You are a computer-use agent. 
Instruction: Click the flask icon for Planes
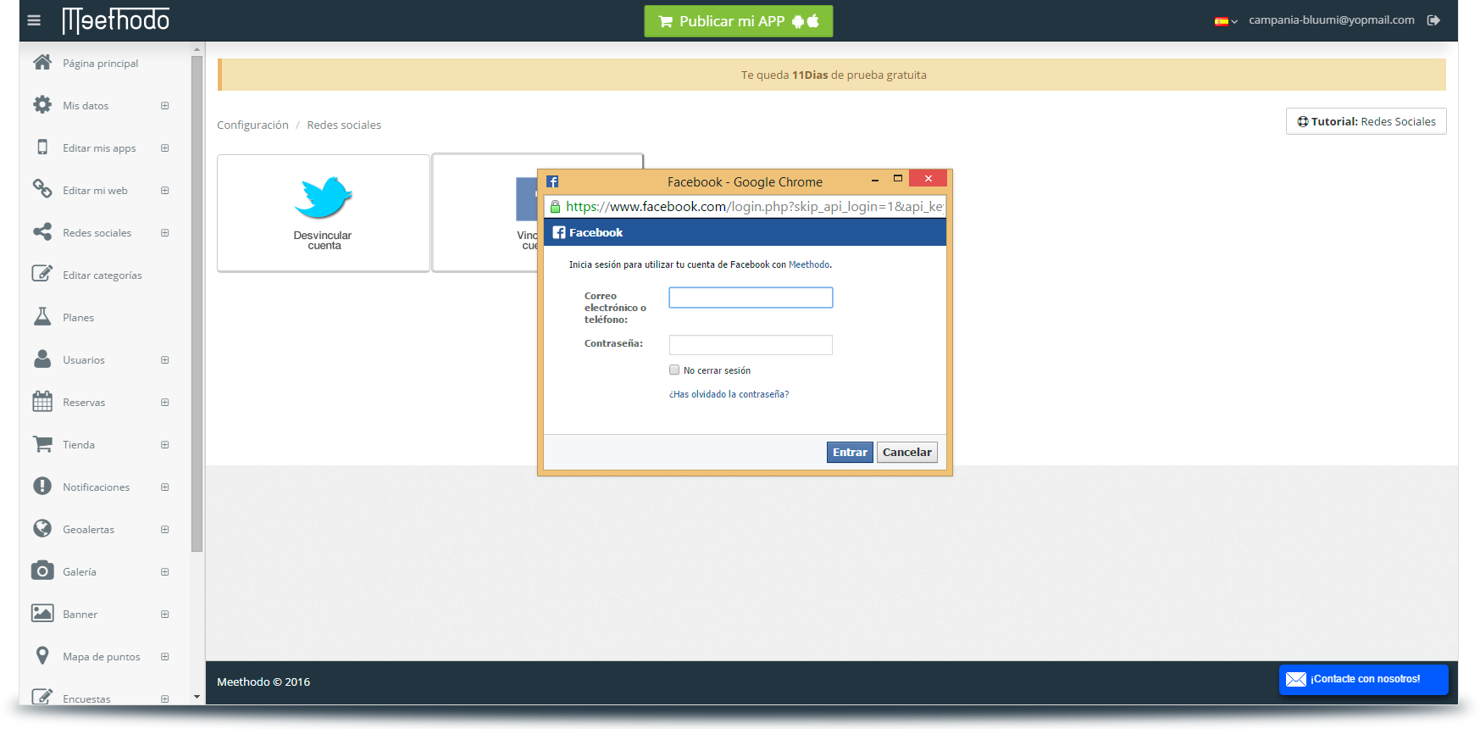(42, 316)
